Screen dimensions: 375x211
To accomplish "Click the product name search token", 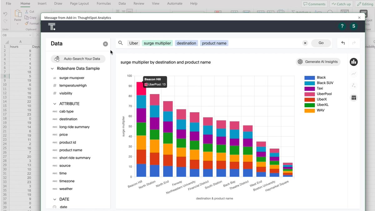I will click(x=214, y=43).
